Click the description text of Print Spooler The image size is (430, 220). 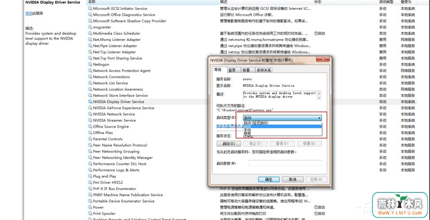(x=243, y=214)
